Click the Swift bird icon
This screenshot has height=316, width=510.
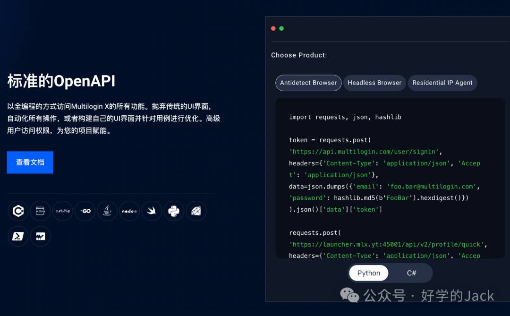tap(152, 211)
